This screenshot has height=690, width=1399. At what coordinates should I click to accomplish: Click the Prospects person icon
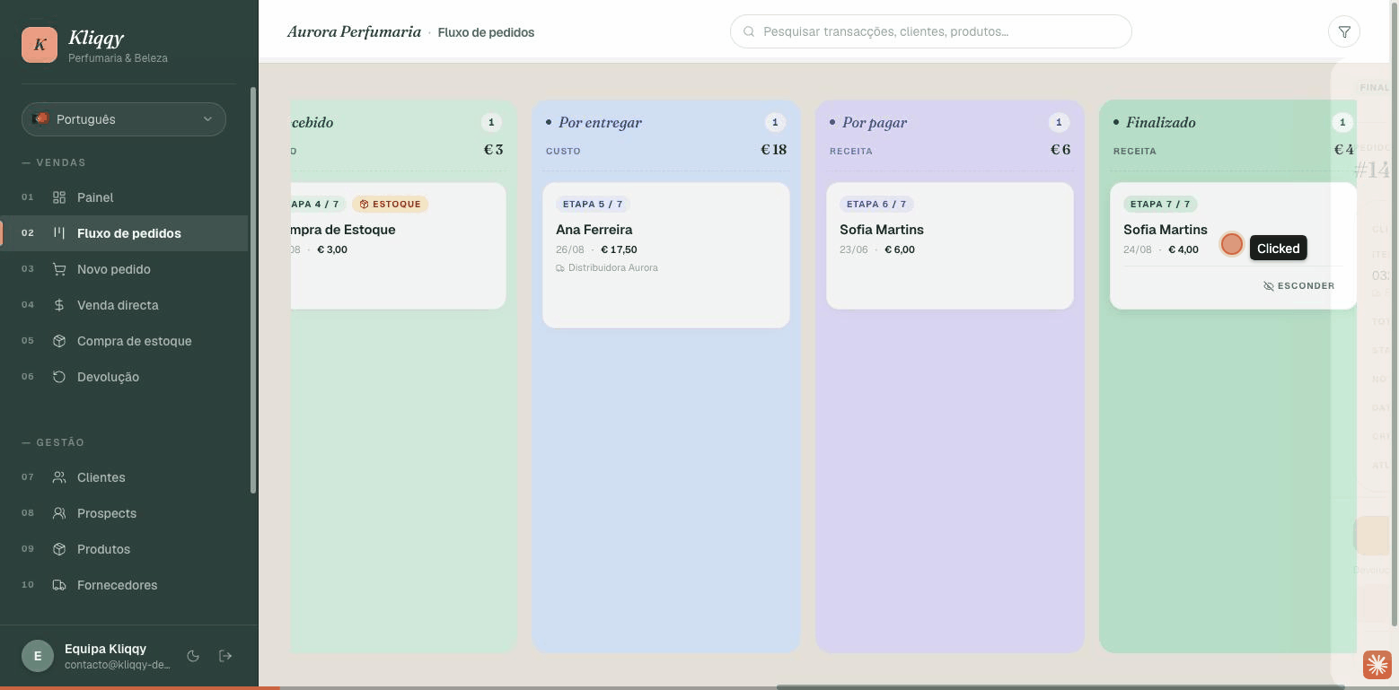(59, 513)
